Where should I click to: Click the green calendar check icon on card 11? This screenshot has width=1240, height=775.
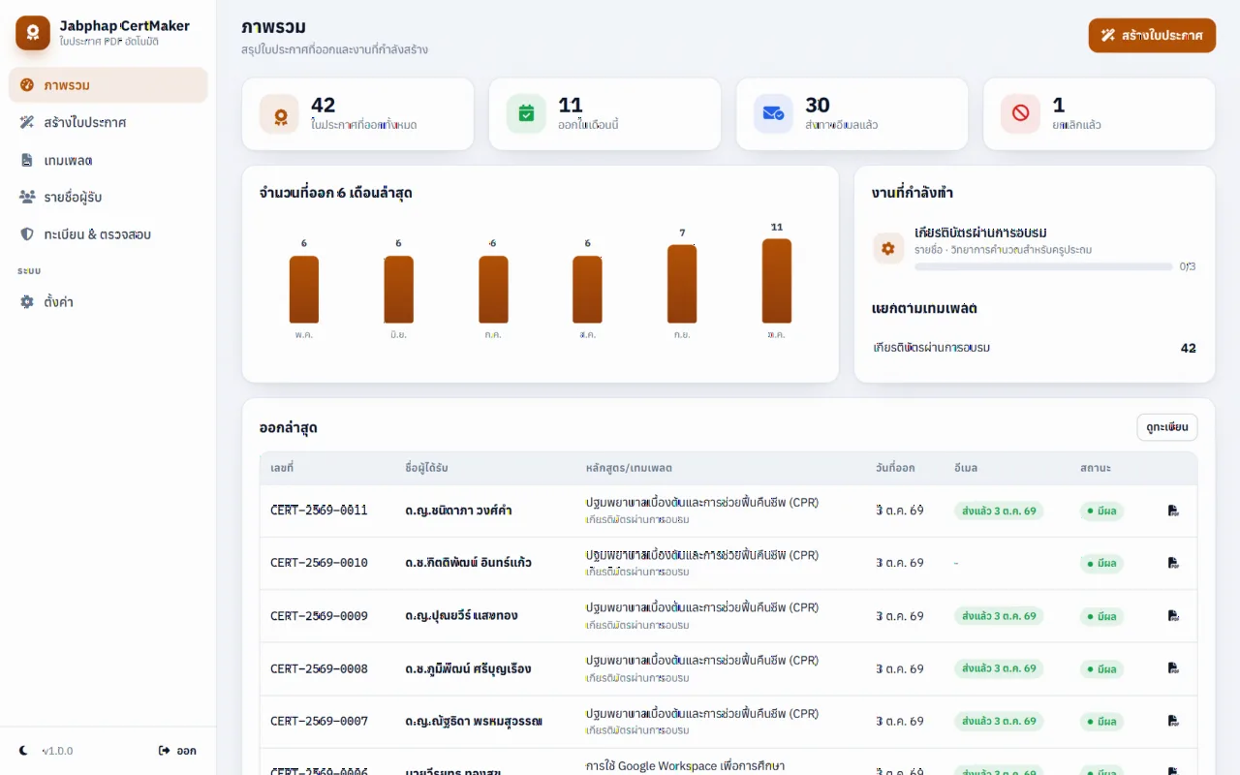pyautogui.click(x=526, y=114)
